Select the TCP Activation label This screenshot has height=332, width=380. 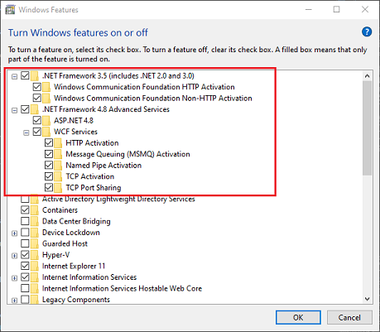(x=90, y=176)
